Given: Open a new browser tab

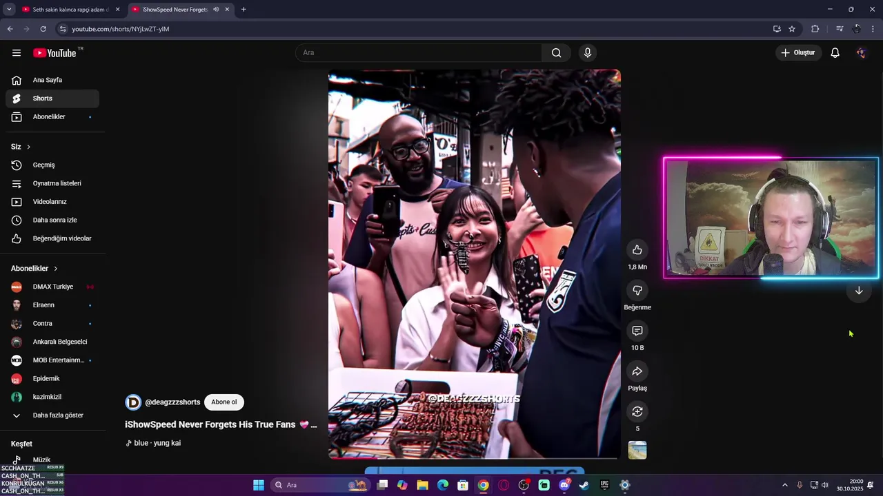Looking at the screenshot, I should coord(244,10).
